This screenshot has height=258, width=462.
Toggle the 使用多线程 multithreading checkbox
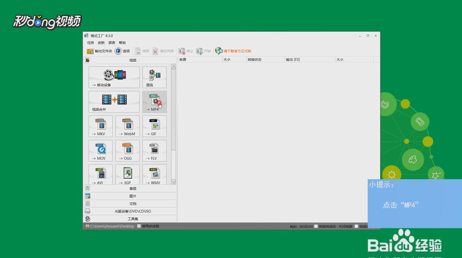tap(139, 226)
